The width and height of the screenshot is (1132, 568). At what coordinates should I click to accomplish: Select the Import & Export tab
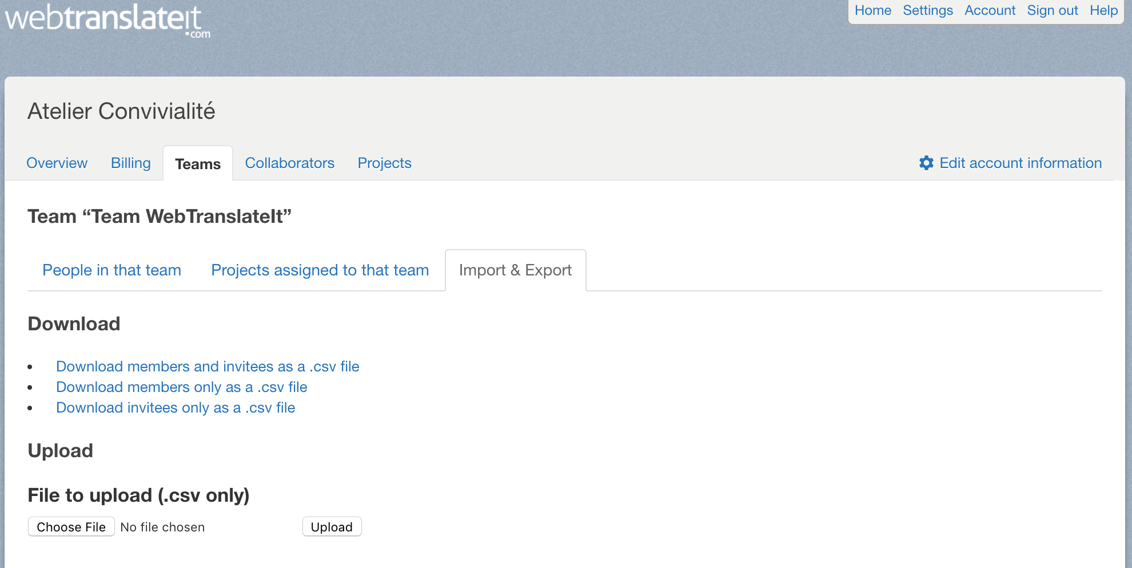[x=515, y=270]
